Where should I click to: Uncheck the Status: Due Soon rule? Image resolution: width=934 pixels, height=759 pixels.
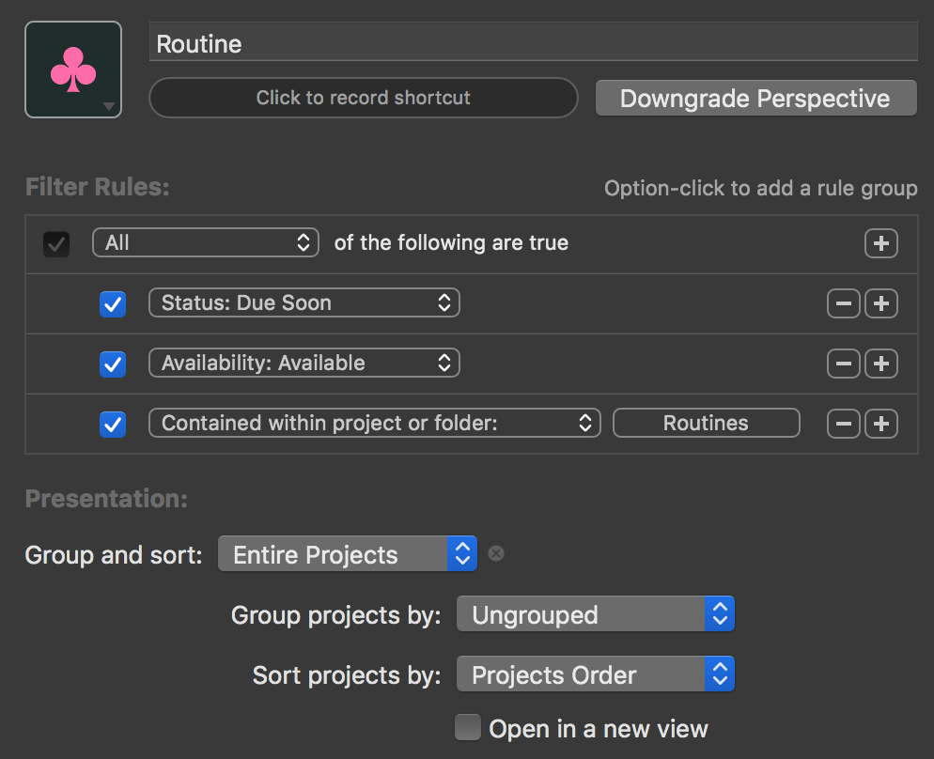pyautogui.click(x=112, y=302)
